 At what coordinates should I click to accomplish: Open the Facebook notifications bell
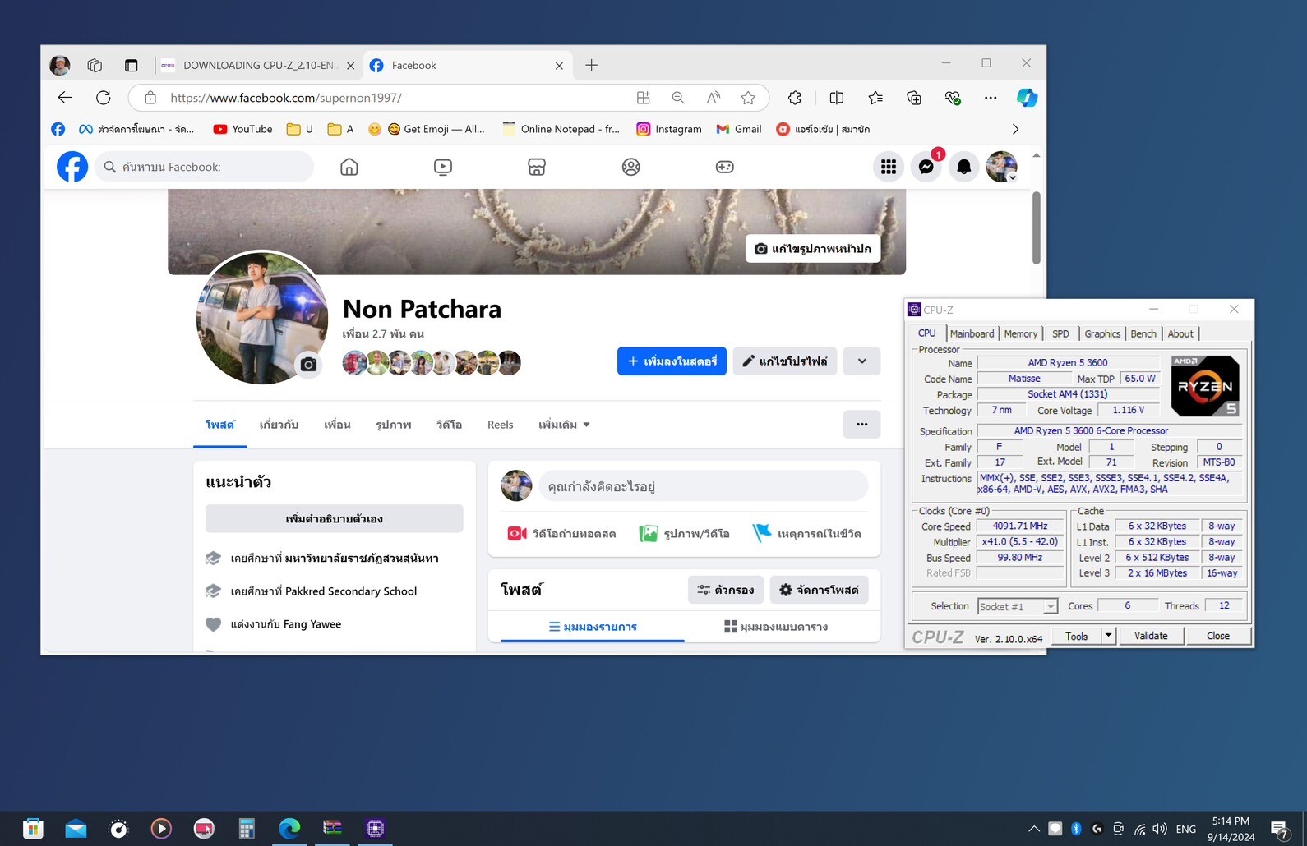pyautogui.click(x=963, y=167)
